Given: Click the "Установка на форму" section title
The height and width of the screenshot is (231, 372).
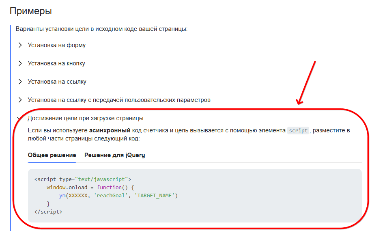Looking at the screenshot, I should click(56, 45).
